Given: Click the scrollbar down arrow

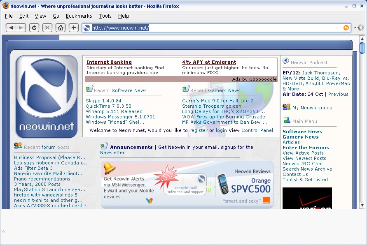Looking at the screenshot, I should coord(362,206).
